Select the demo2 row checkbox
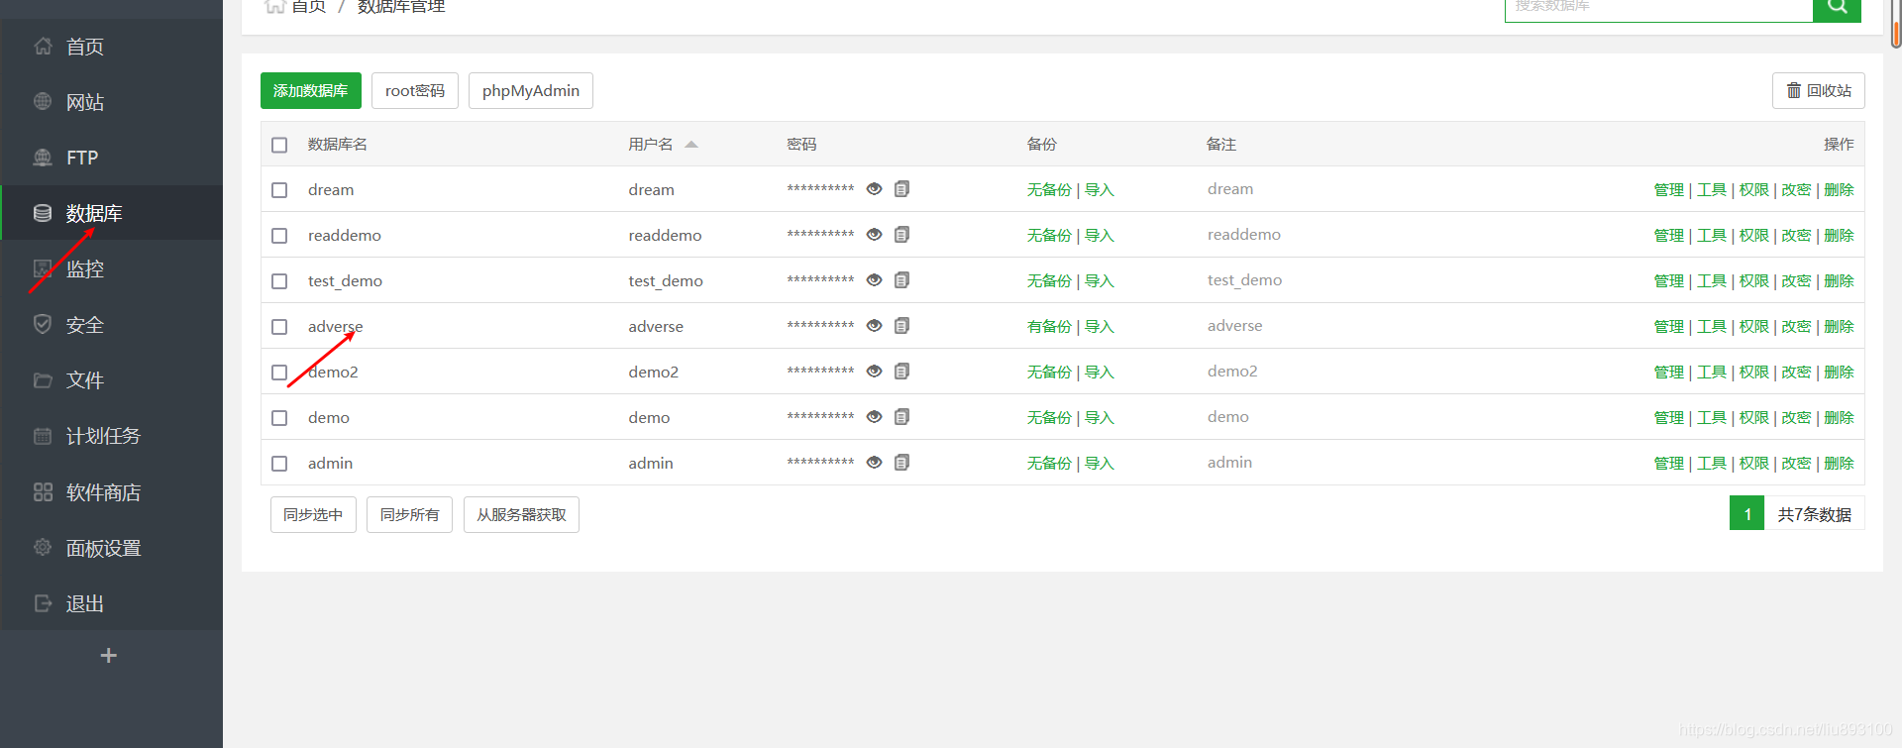Screen dimensions: 1902x748 279,373
